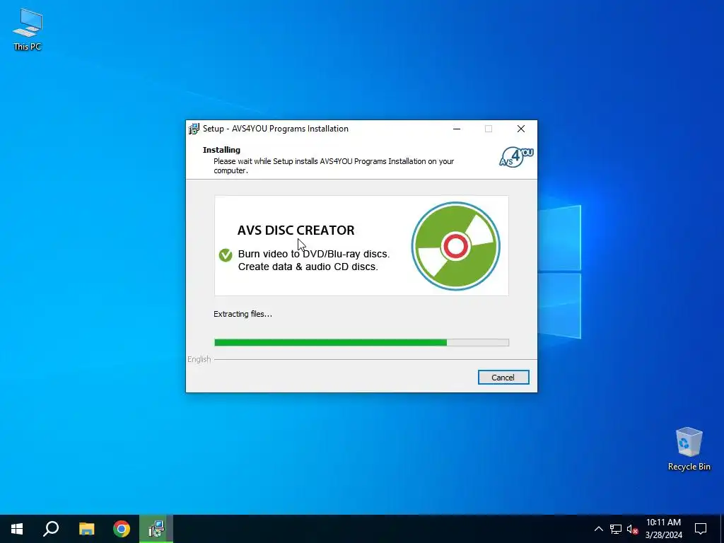The image size is (724, 543).
Task: Click the green disc image in installer
Action: [x=456, y=246]
